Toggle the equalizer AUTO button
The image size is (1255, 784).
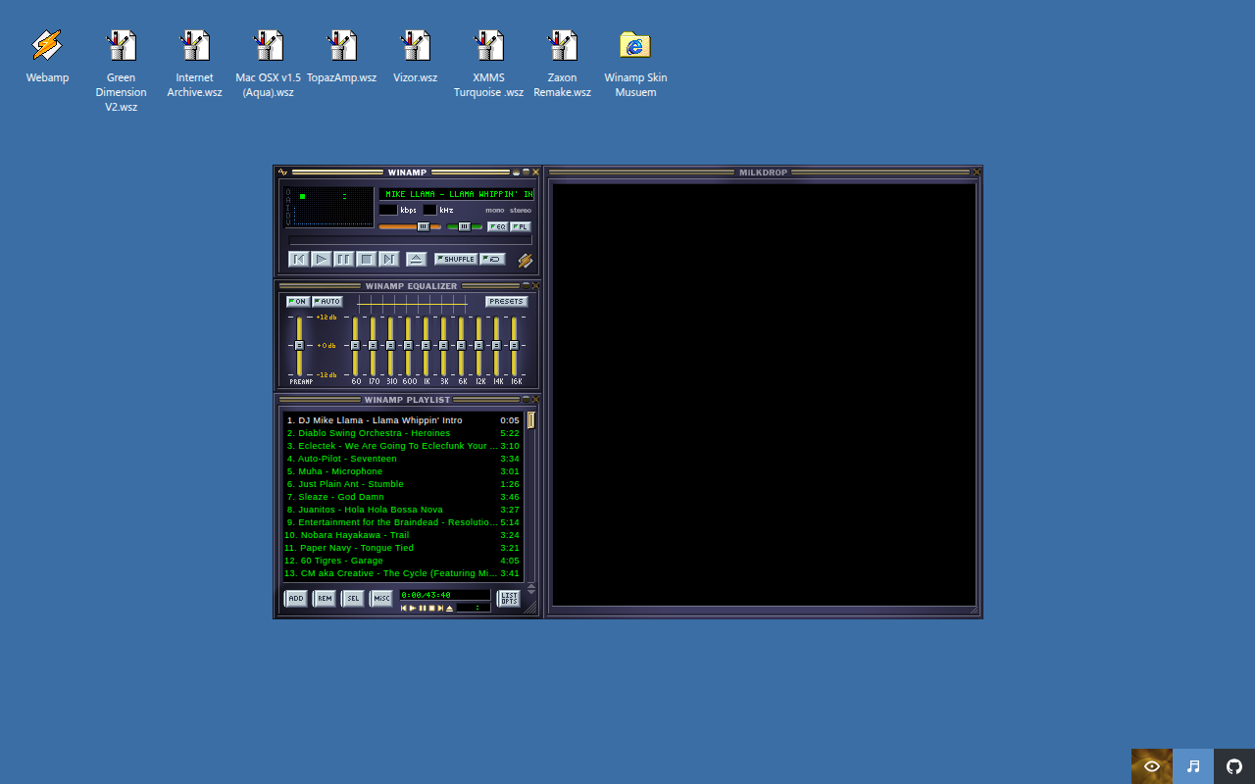[327, 302]
